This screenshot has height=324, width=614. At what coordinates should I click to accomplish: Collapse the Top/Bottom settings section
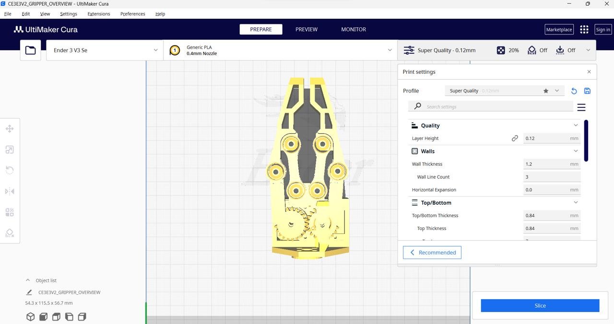[576, 202]
